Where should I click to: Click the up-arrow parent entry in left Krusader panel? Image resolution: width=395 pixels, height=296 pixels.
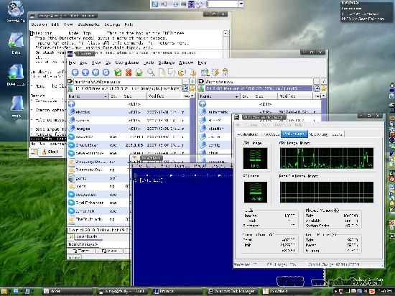pyautogui.click(x=72, y=103)
